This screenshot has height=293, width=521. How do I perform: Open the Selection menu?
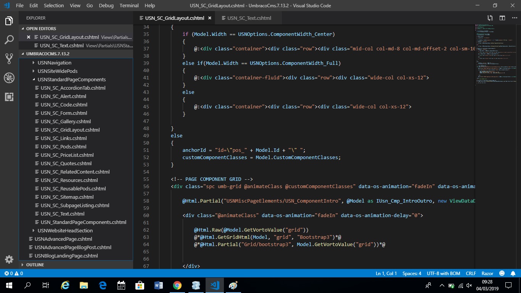pyautogui.click(x=54, y=5)
